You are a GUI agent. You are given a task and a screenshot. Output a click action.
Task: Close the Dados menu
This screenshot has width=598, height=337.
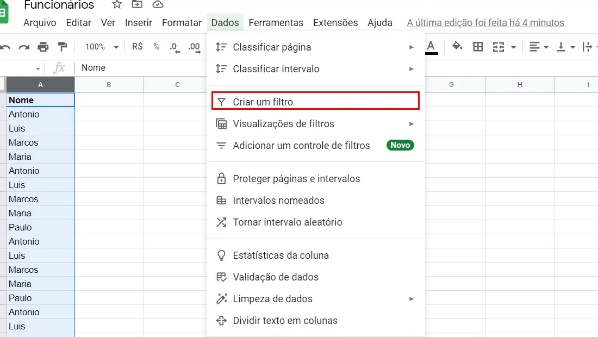pos(225,22)
